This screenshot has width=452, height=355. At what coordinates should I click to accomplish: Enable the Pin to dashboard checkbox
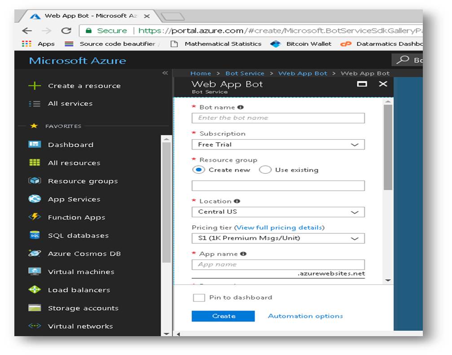point(199,297)
